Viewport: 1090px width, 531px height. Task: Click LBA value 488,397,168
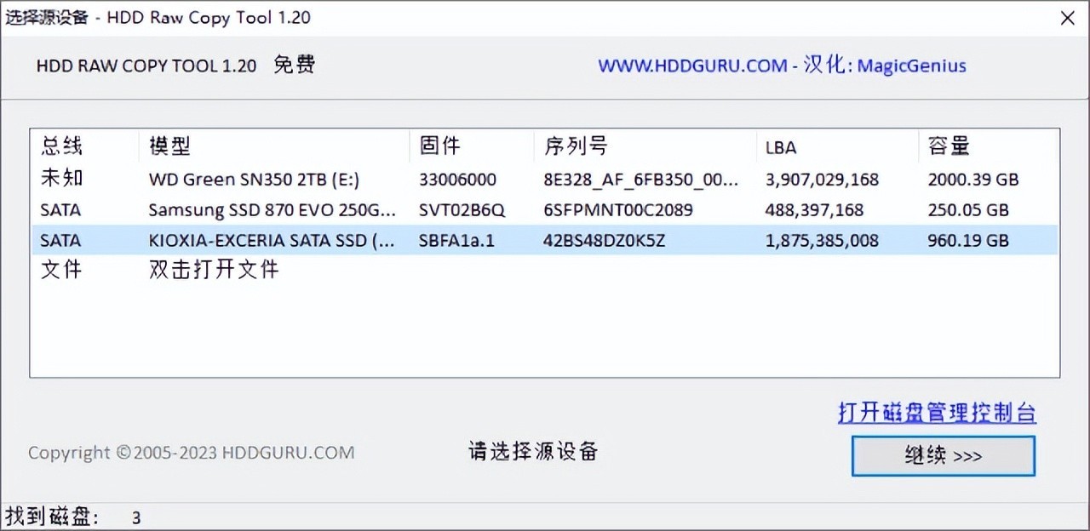coord(814,210)
